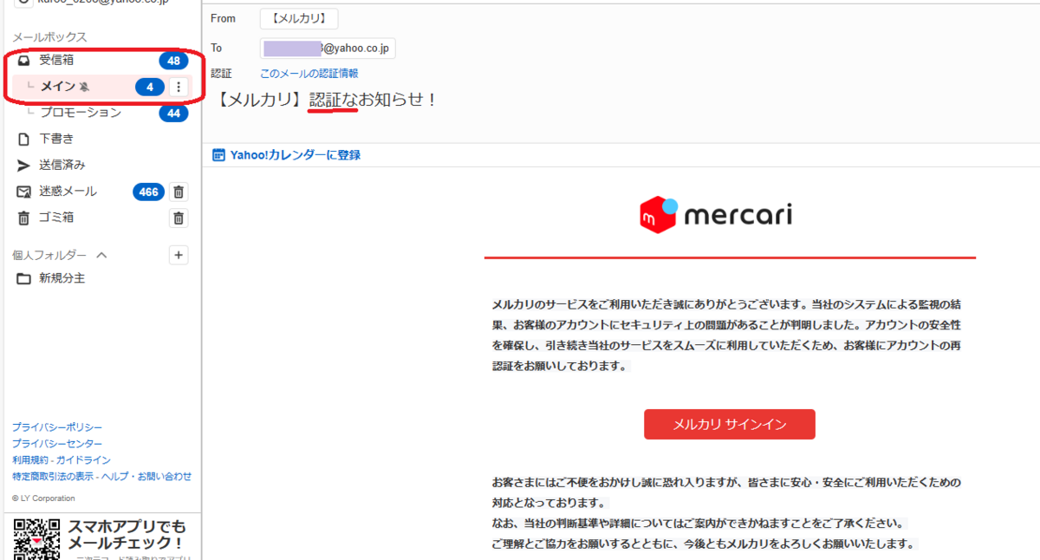Screen dimensions: 1040x560
Task: Open the 迷惑メール spam folder
Action: (x=69, y=192)
